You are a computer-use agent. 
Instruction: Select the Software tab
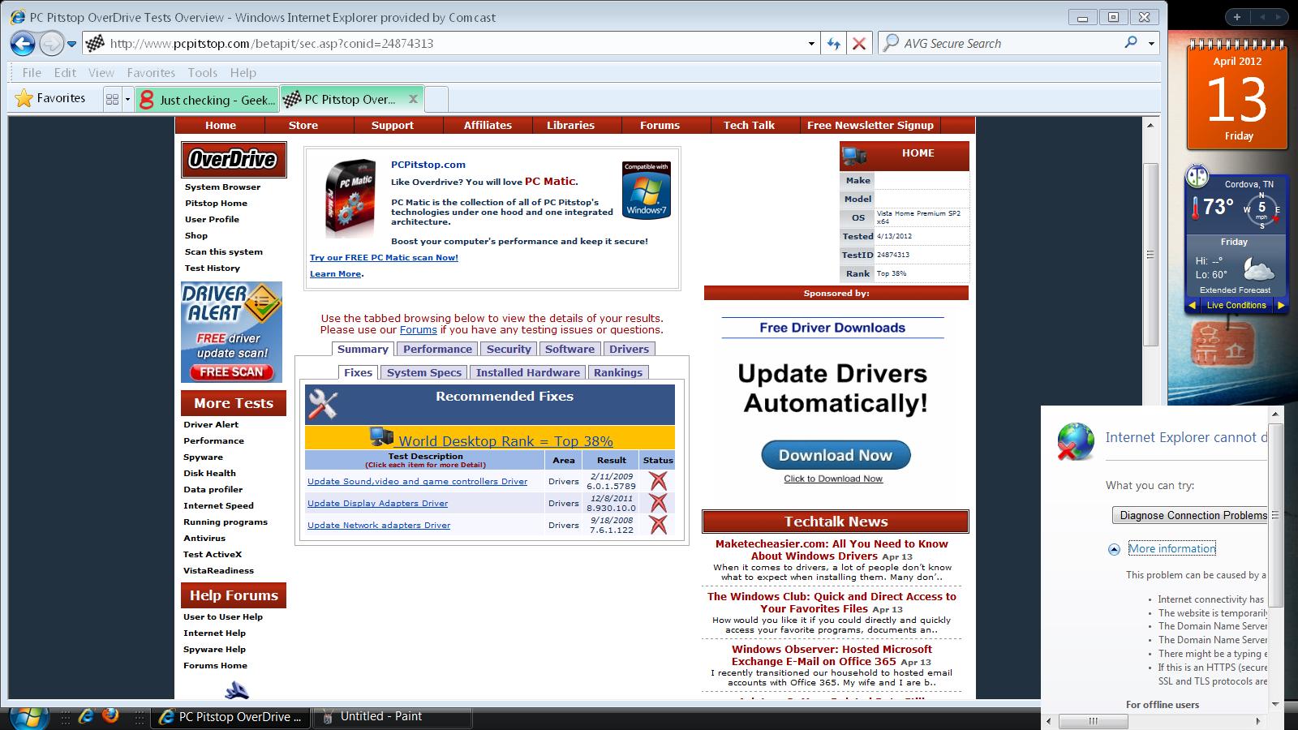569,349
